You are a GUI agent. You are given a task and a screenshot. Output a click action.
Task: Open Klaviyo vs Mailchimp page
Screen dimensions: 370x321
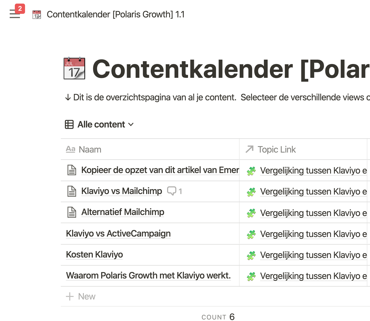pos(122,191)
